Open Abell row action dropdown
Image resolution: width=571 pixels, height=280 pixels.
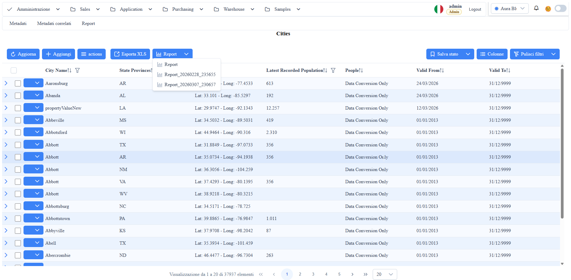point(33,243)
